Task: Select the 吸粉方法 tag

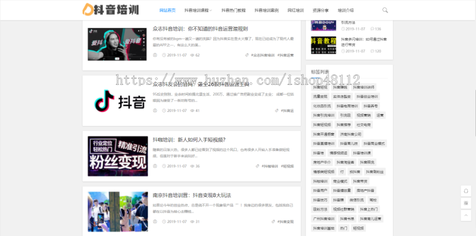Action: [x=321, y=210]
